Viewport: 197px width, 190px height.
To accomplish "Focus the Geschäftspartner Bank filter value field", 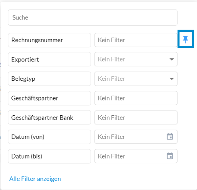I will [136, 118].
